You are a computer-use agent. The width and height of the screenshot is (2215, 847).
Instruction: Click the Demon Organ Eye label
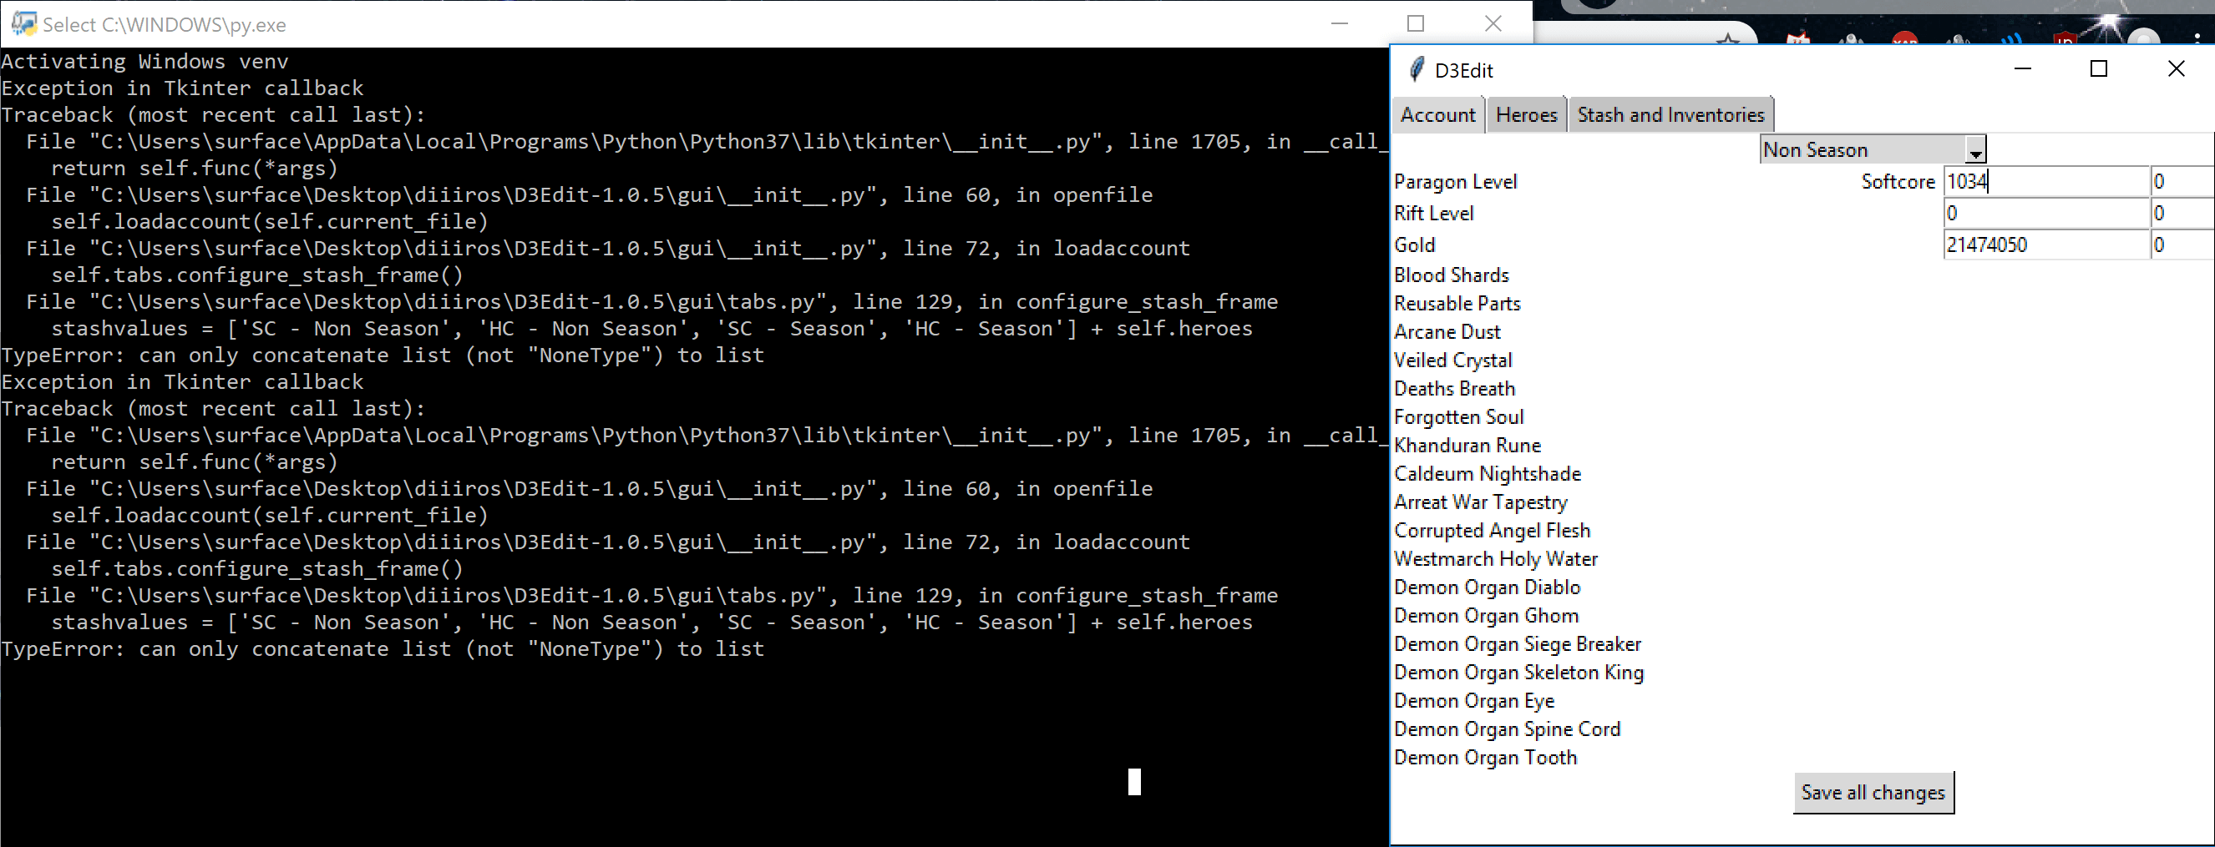coord(1474,700)
